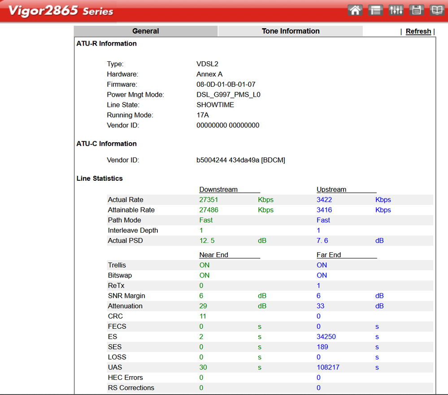Select the General tab

point(145,31)
